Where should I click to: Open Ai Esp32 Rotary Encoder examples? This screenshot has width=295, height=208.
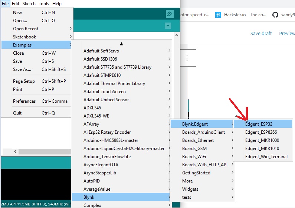coord(121,132)
